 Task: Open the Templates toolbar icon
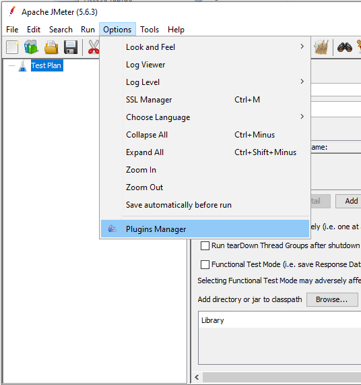click(x=31, y=47)
